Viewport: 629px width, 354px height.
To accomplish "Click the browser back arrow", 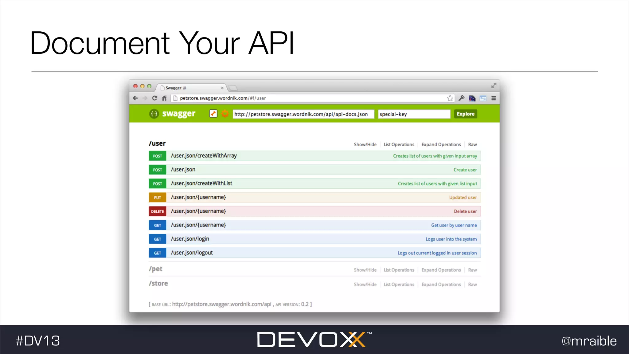I will [135, 98].
